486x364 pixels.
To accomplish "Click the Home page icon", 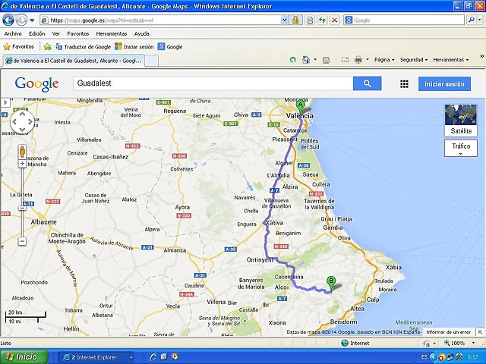I will [x=306, y=60].
